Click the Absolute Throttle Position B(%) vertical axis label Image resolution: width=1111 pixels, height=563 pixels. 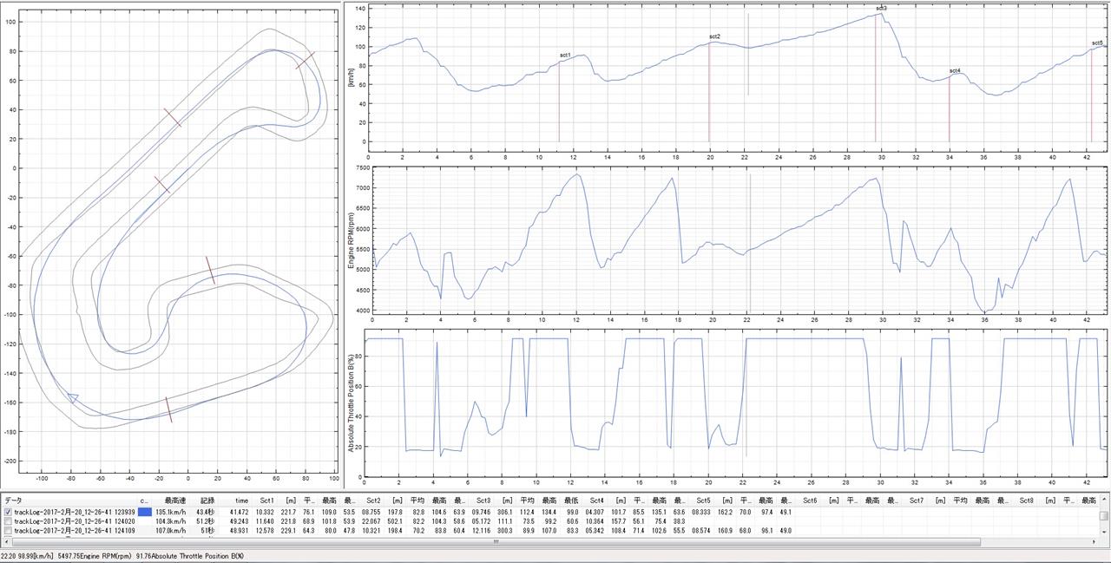pos(352,402)
